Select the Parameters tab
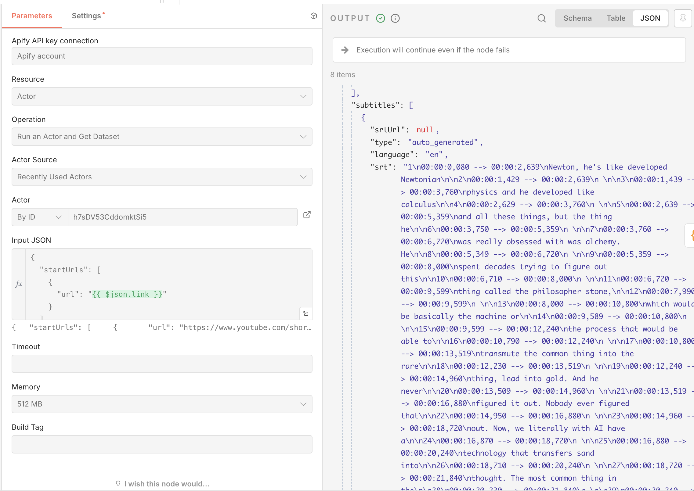Image resolution: width=694 pixels, height=491 pixels. click(x=32, y=16)
